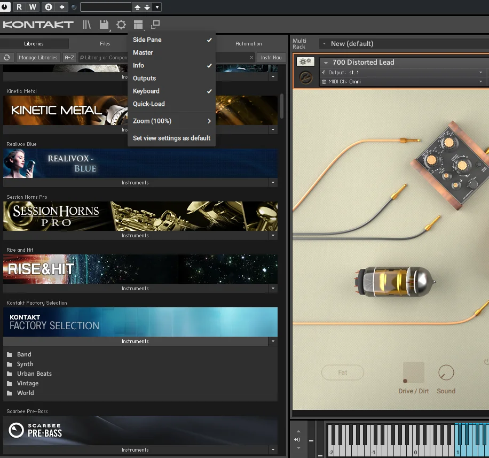
Task: Click the Manage Libraries button
Action: [x=38, y=57]
